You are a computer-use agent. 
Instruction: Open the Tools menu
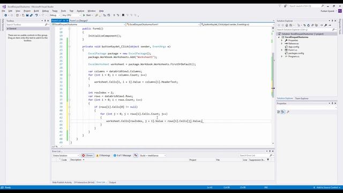pos(63,11)
